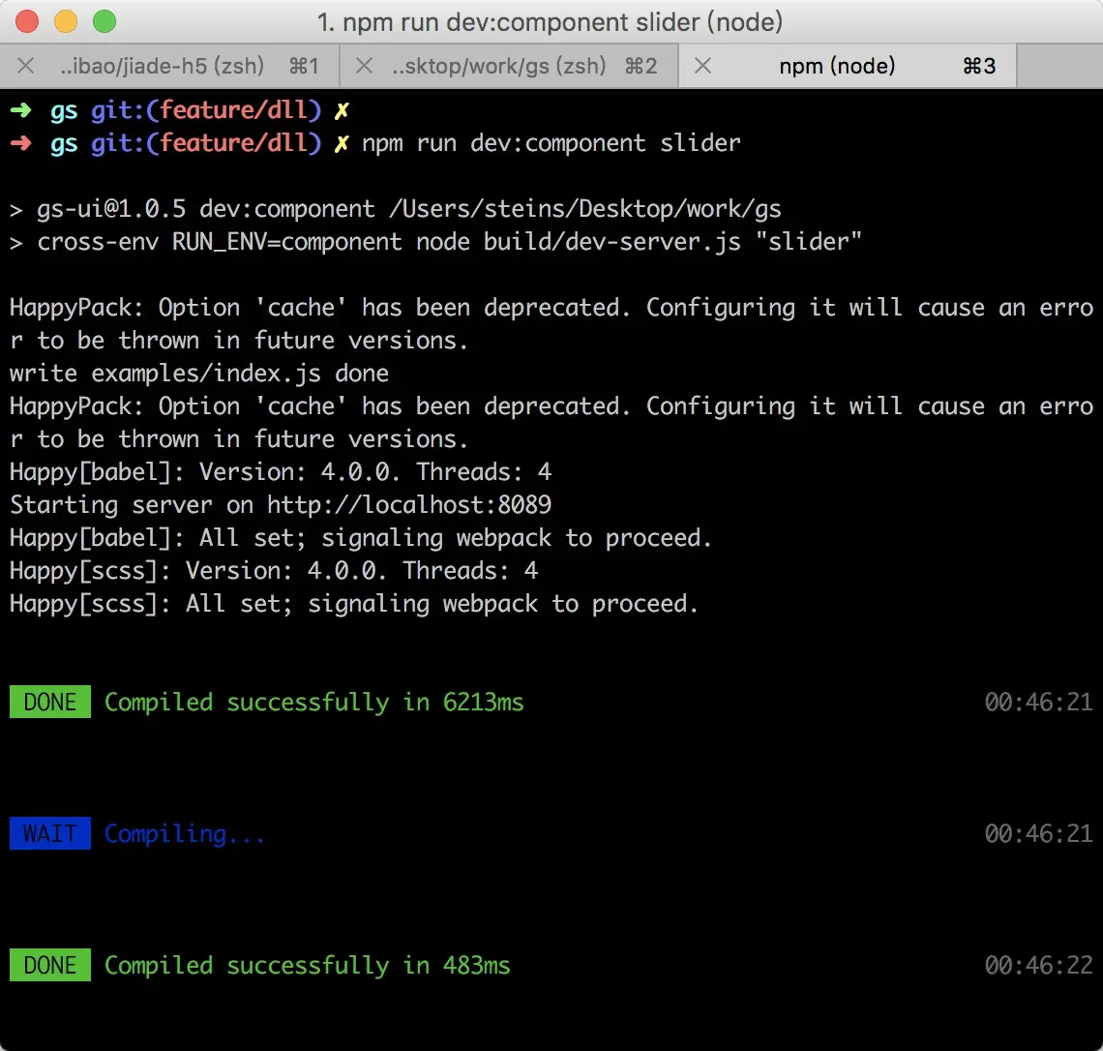
Task: Click 'Happy[scss]: Version: 4.0.0. Threads: 4'
Action: coord(275,571)
